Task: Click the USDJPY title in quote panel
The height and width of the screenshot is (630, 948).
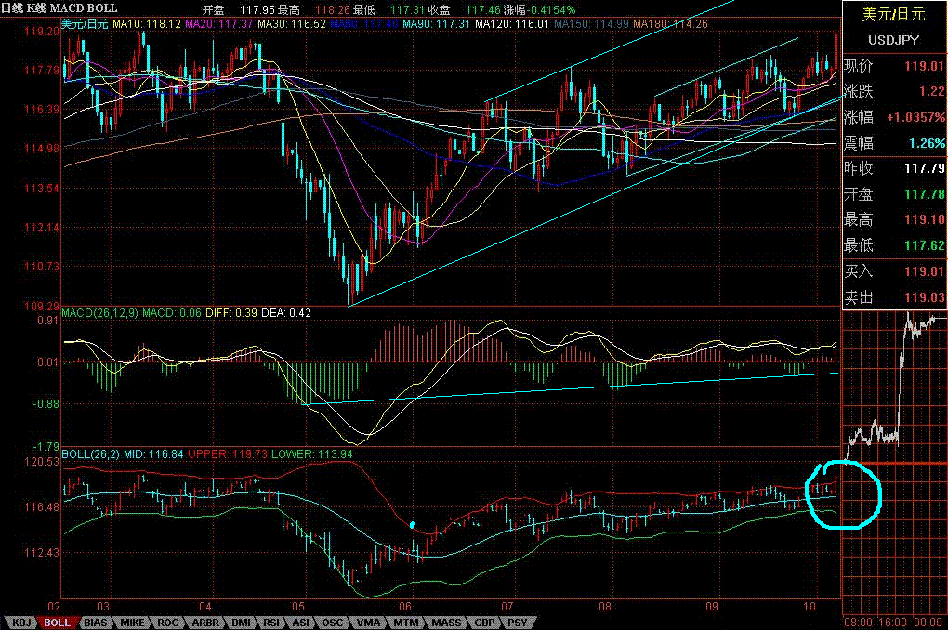Action: click(894, 39)
